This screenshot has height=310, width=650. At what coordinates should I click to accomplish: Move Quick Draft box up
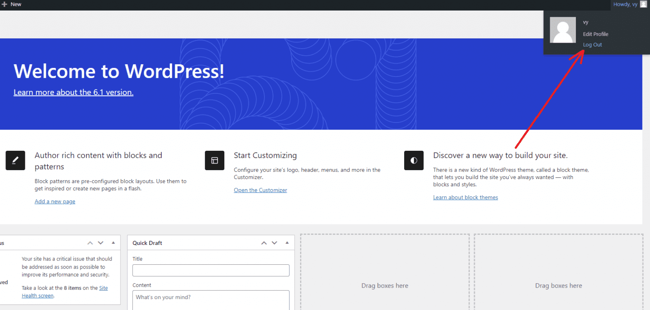(x=264, y=243)
